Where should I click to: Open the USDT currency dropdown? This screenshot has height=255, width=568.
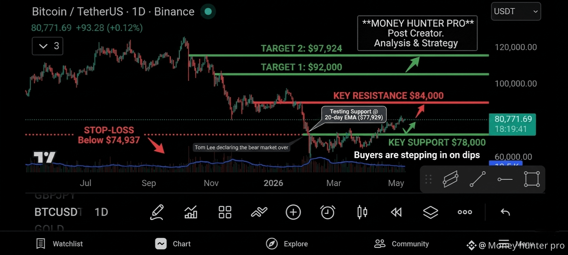click(516, 11)
